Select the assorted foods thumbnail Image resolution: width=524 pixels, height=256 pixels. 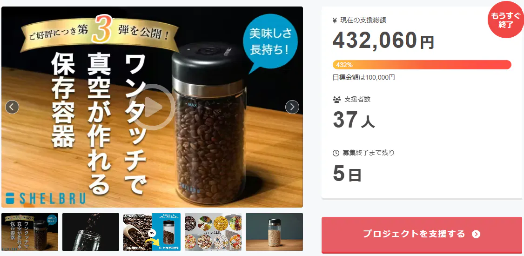[213, 232]
